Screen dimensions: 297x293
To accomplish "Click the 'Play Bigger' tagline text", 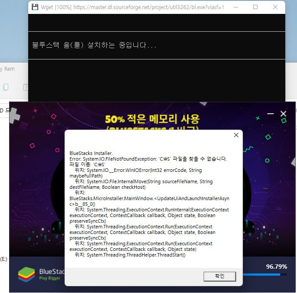I will pyautogui.click(x=50, y=278).
